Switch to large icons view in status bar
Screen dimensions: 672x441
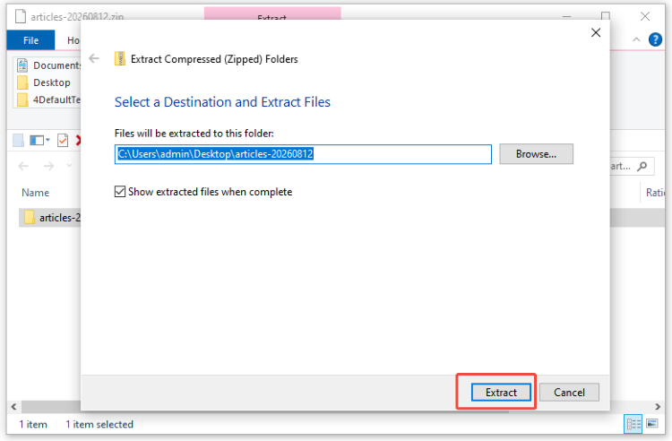(652, 424)
